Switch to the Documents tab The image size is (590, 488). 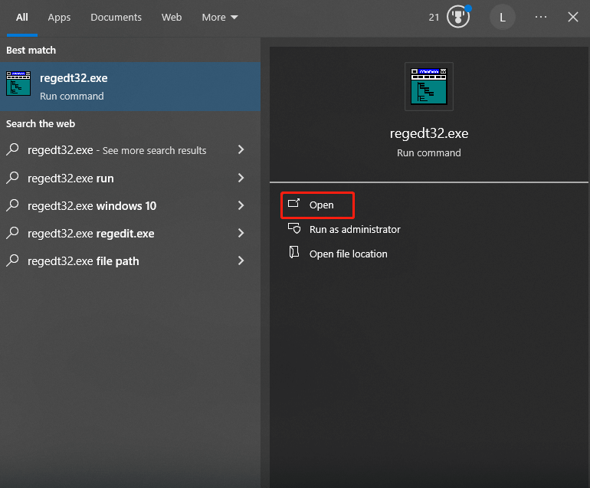tap(116, 18)
